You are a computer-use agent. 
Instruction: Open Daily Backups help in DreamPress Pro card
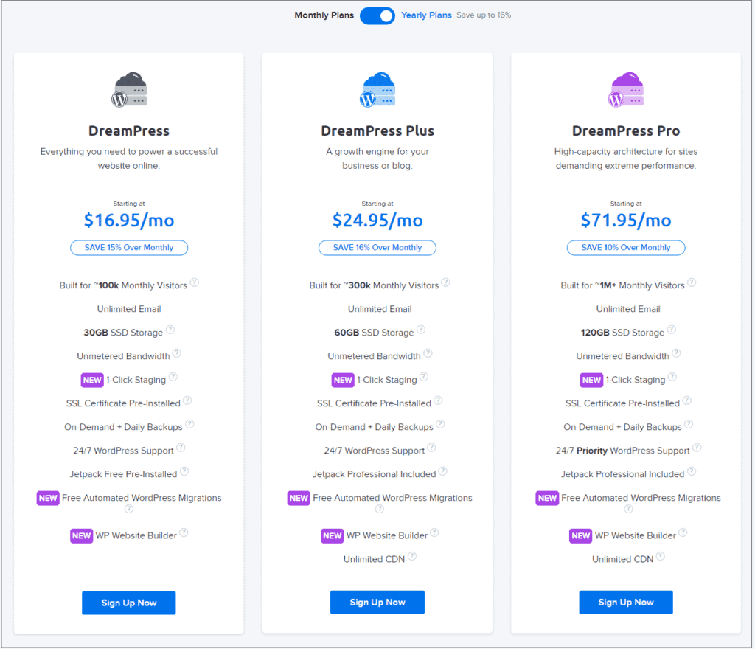pos(689,423)
